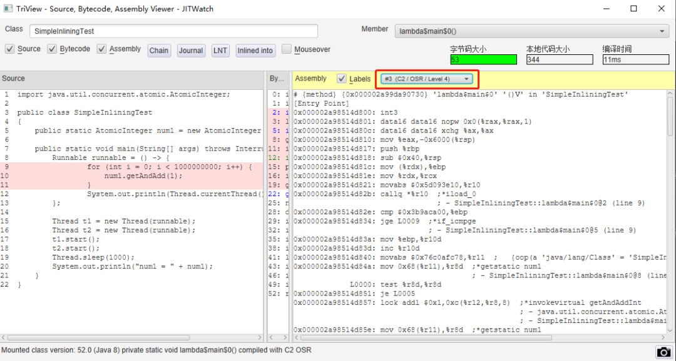Viewport: 676px width, 361px height.
Task: Click the green bytecode size bar
Action: 483,60
